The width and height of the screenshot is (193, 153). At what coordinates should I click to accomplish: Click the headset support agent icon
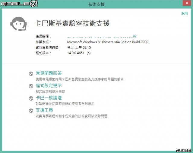(18, 24)
